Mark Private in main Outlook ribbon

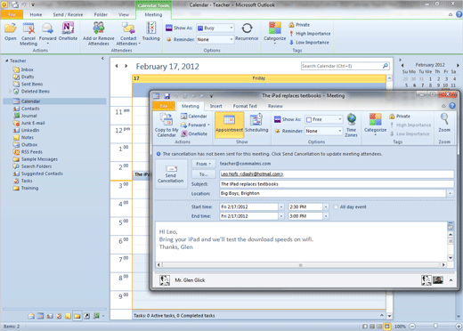299,25
